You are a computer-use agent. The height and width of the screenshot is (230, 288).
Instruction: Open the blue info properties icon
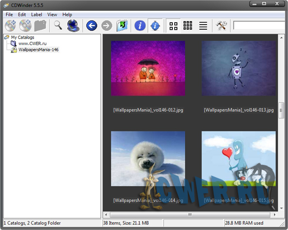tap(140, 26)
